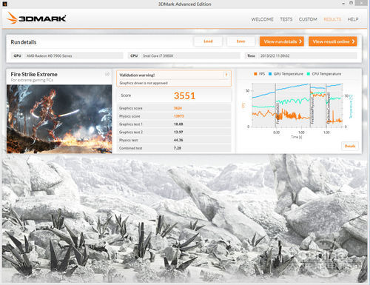The image size is (370, 285).
Task: Select the RESULTS tab
Action: tap(332, 19)
